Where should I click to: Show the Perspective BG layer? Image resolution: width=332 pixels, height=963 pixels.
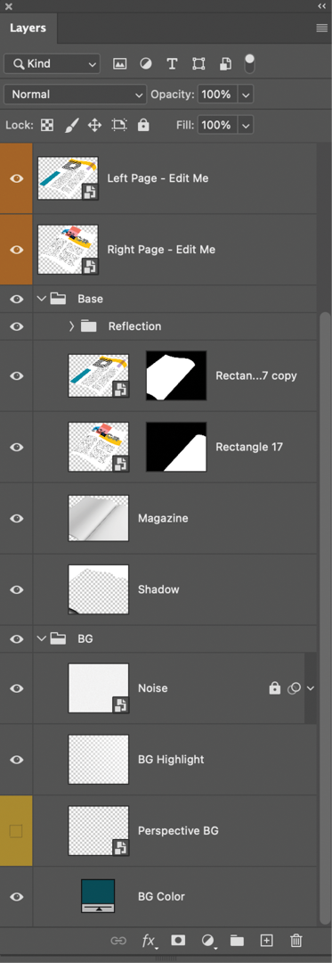pyautogui.click(x=17, y=831)
